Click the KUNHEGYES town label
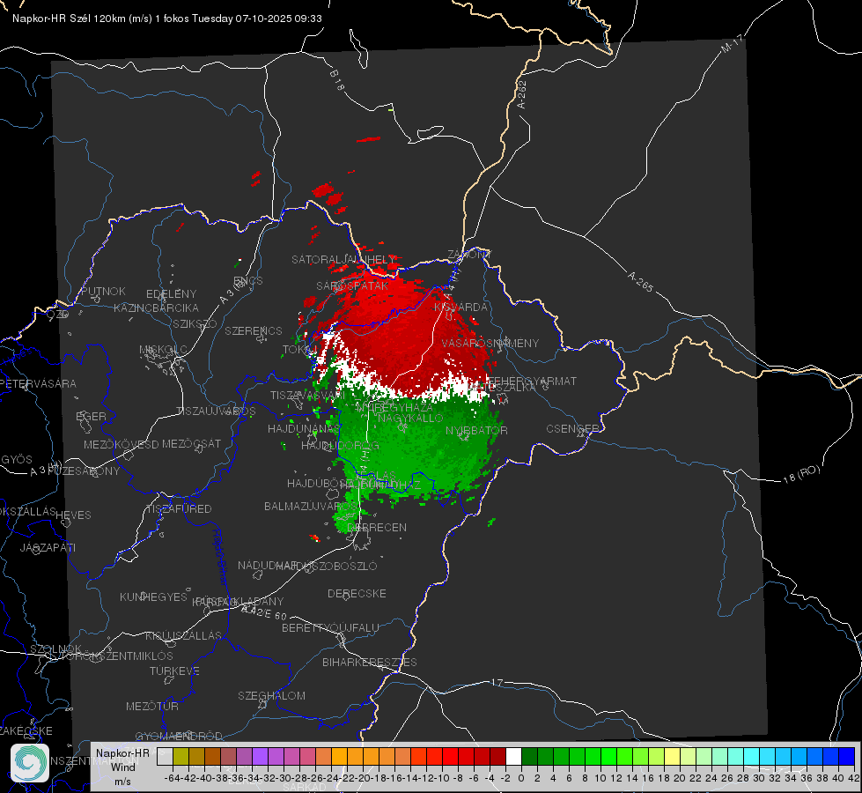Screen dimensions: 862x793 pyautogui.click(x=153, y=597)
